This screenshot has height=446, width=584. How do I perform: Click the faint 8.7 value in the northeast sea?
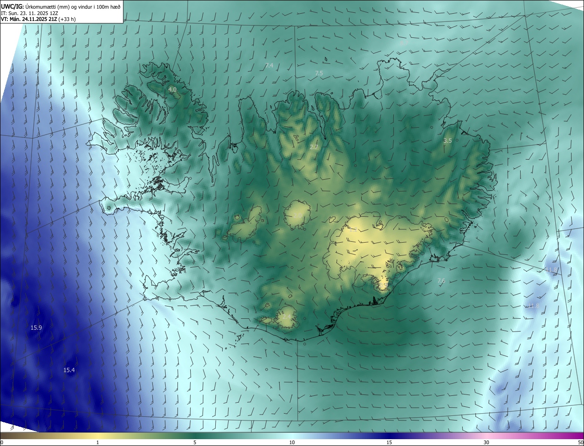[x=403, y=44]
